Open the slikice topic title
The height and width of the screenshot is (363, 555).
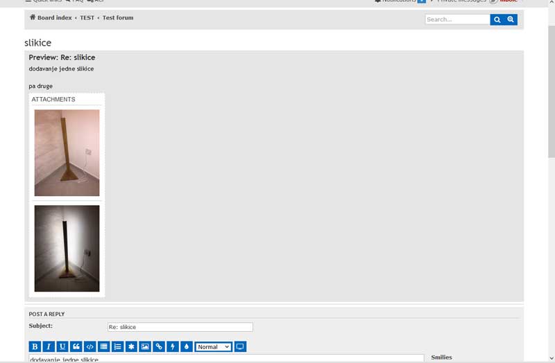[38, 43]
